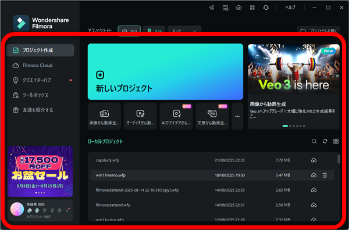Expand the もっと aspect ratio dropdown
This screenshot has width=349, height=230.
pyautogui.click(x=184, y=31)
